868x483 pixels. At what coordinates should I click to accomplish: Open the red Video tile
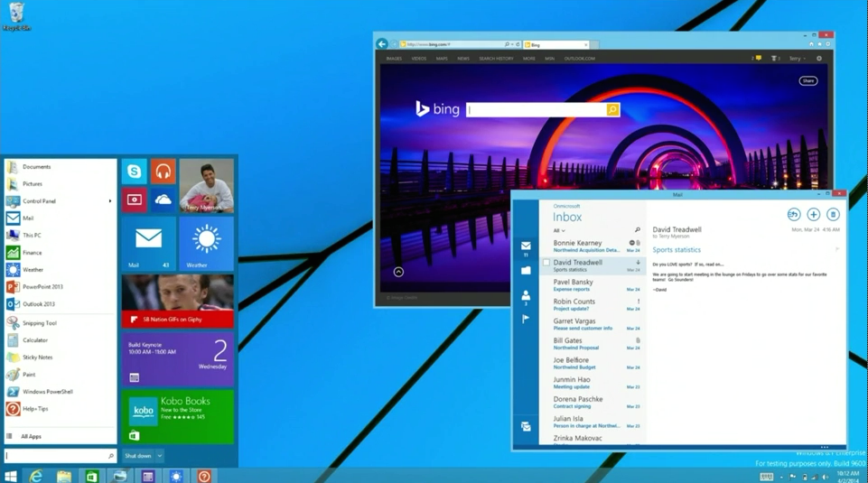point(134,200)
